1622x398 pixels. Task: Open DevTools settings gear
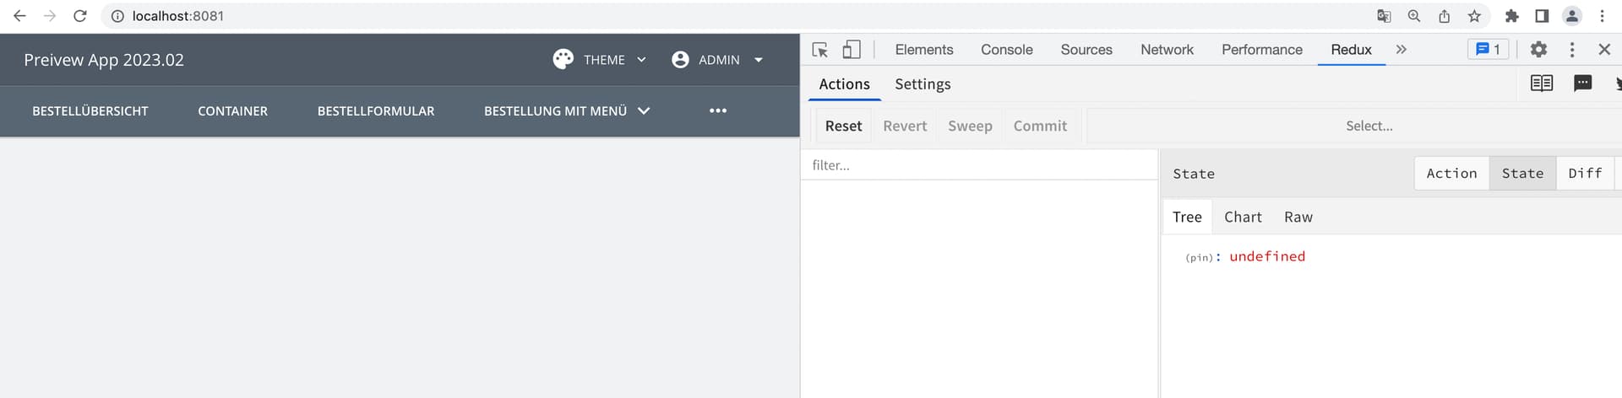1538,50
